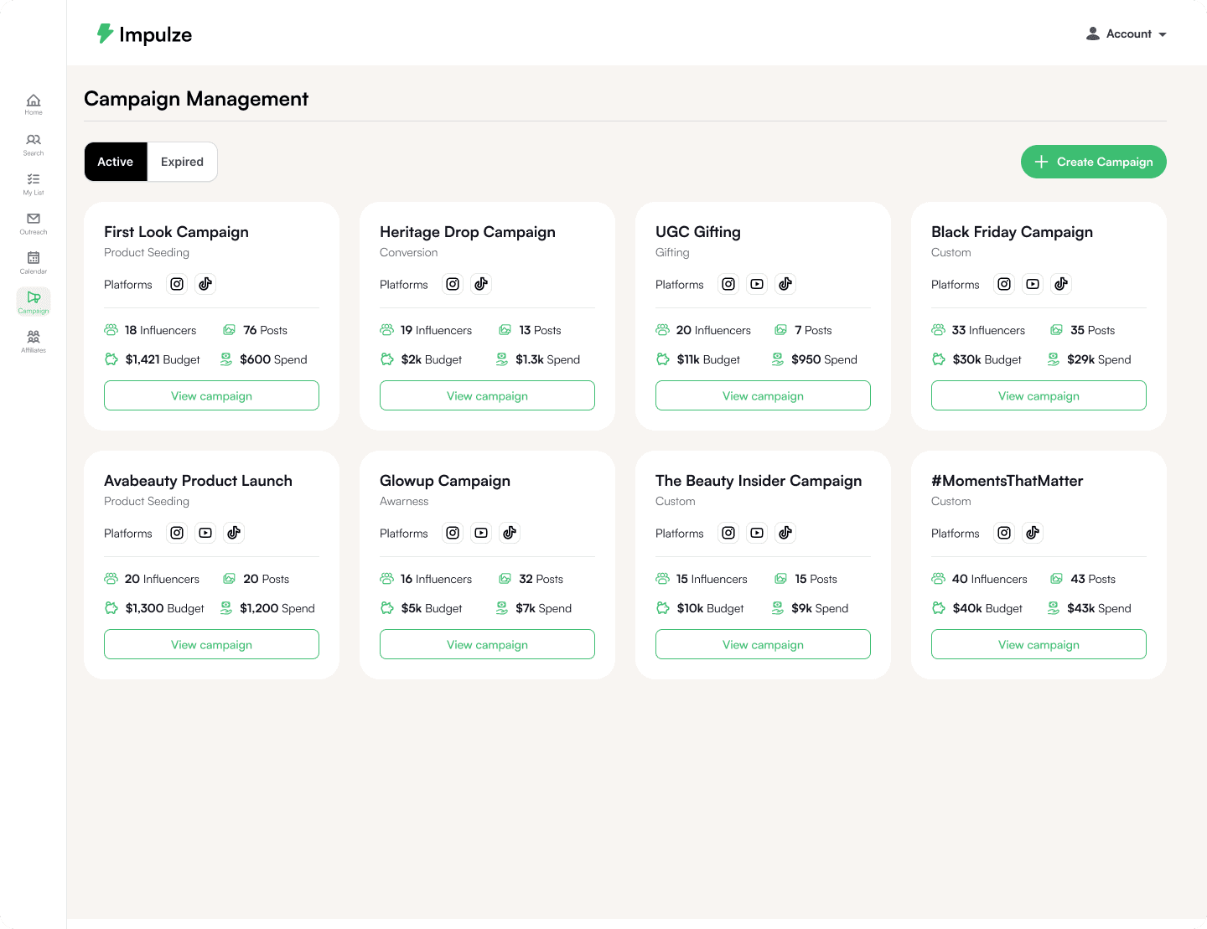
Task: Open the Account dropdown menu
Action: 1126,34
